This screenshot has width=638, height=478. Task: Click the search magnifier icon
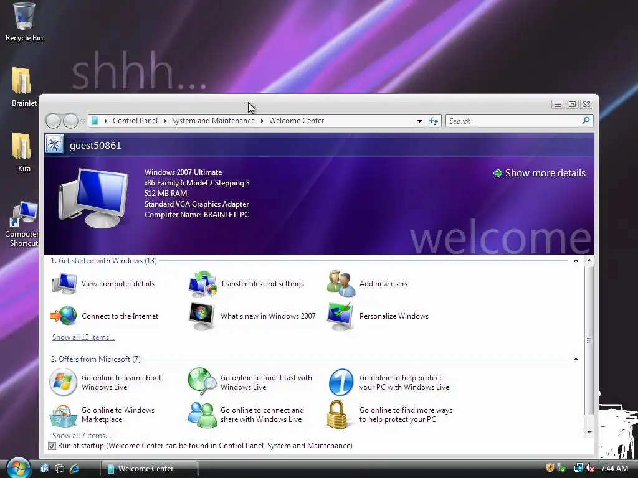[x=586, y=121]
